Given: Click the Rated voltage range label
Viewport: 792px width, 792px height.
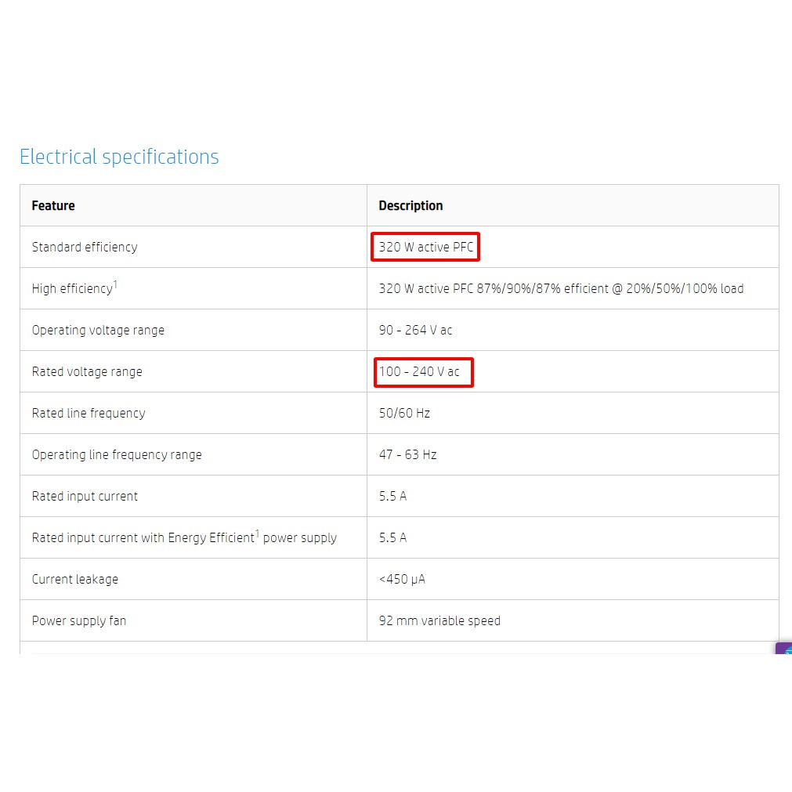Looking at the screenshot, I should pyautogui.click(x=87, y=372).
